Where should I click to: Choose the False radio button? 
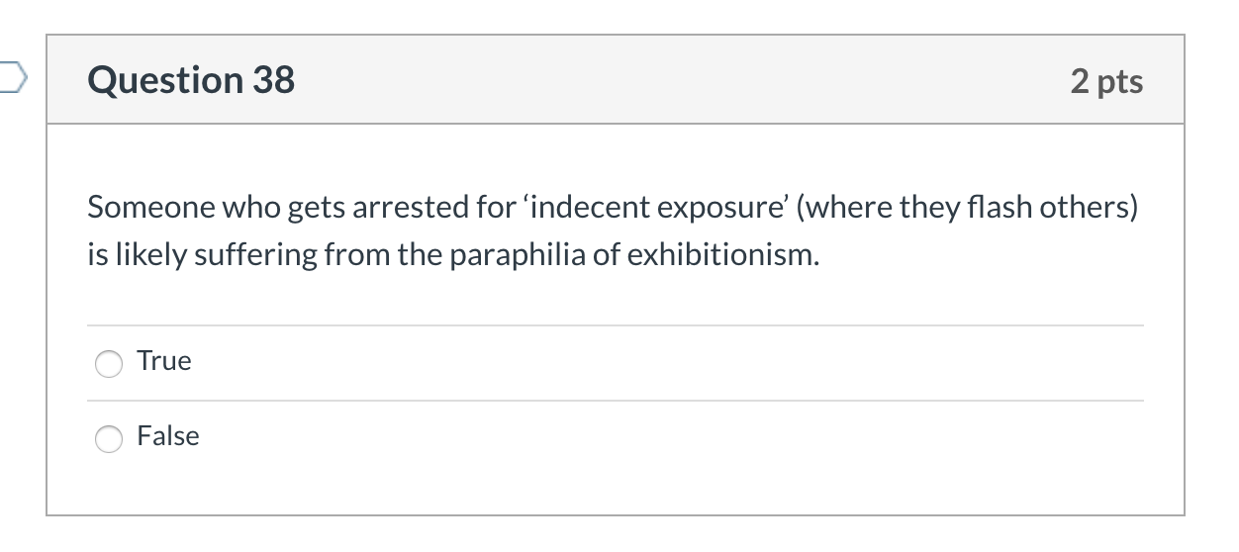[109, 438]
